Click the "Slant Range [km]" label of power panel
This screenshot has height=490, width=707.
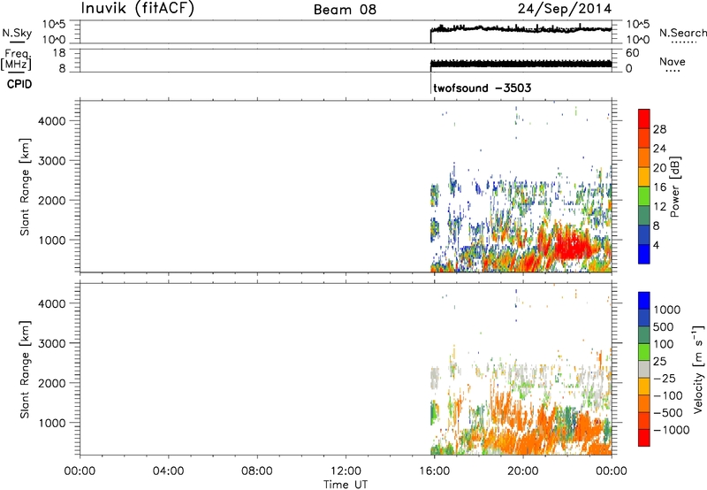point(25,187)
